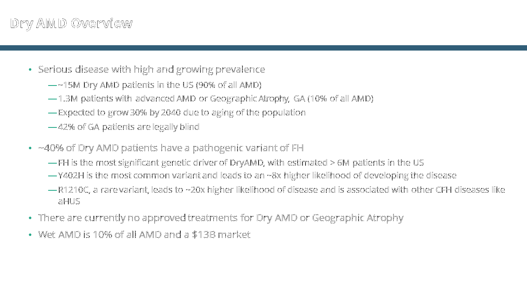This screenshot has height=296, width=527.
Task: Select the ~40% pathogenic variant of FH bullet
Action: point(171,148)
